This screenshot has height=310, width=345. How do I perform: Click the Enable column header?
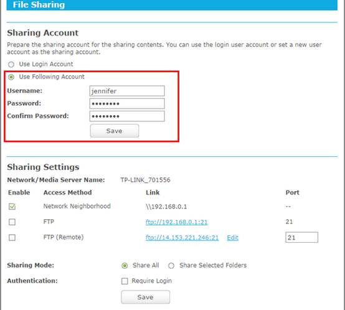point(19,192)
